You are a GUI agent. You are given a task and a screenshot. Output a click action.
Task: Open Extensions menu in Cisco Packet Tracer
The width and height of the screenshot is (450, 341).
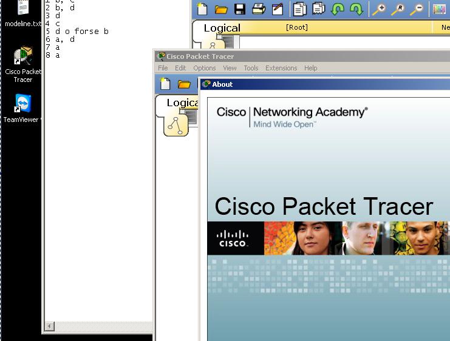[281, 68]
